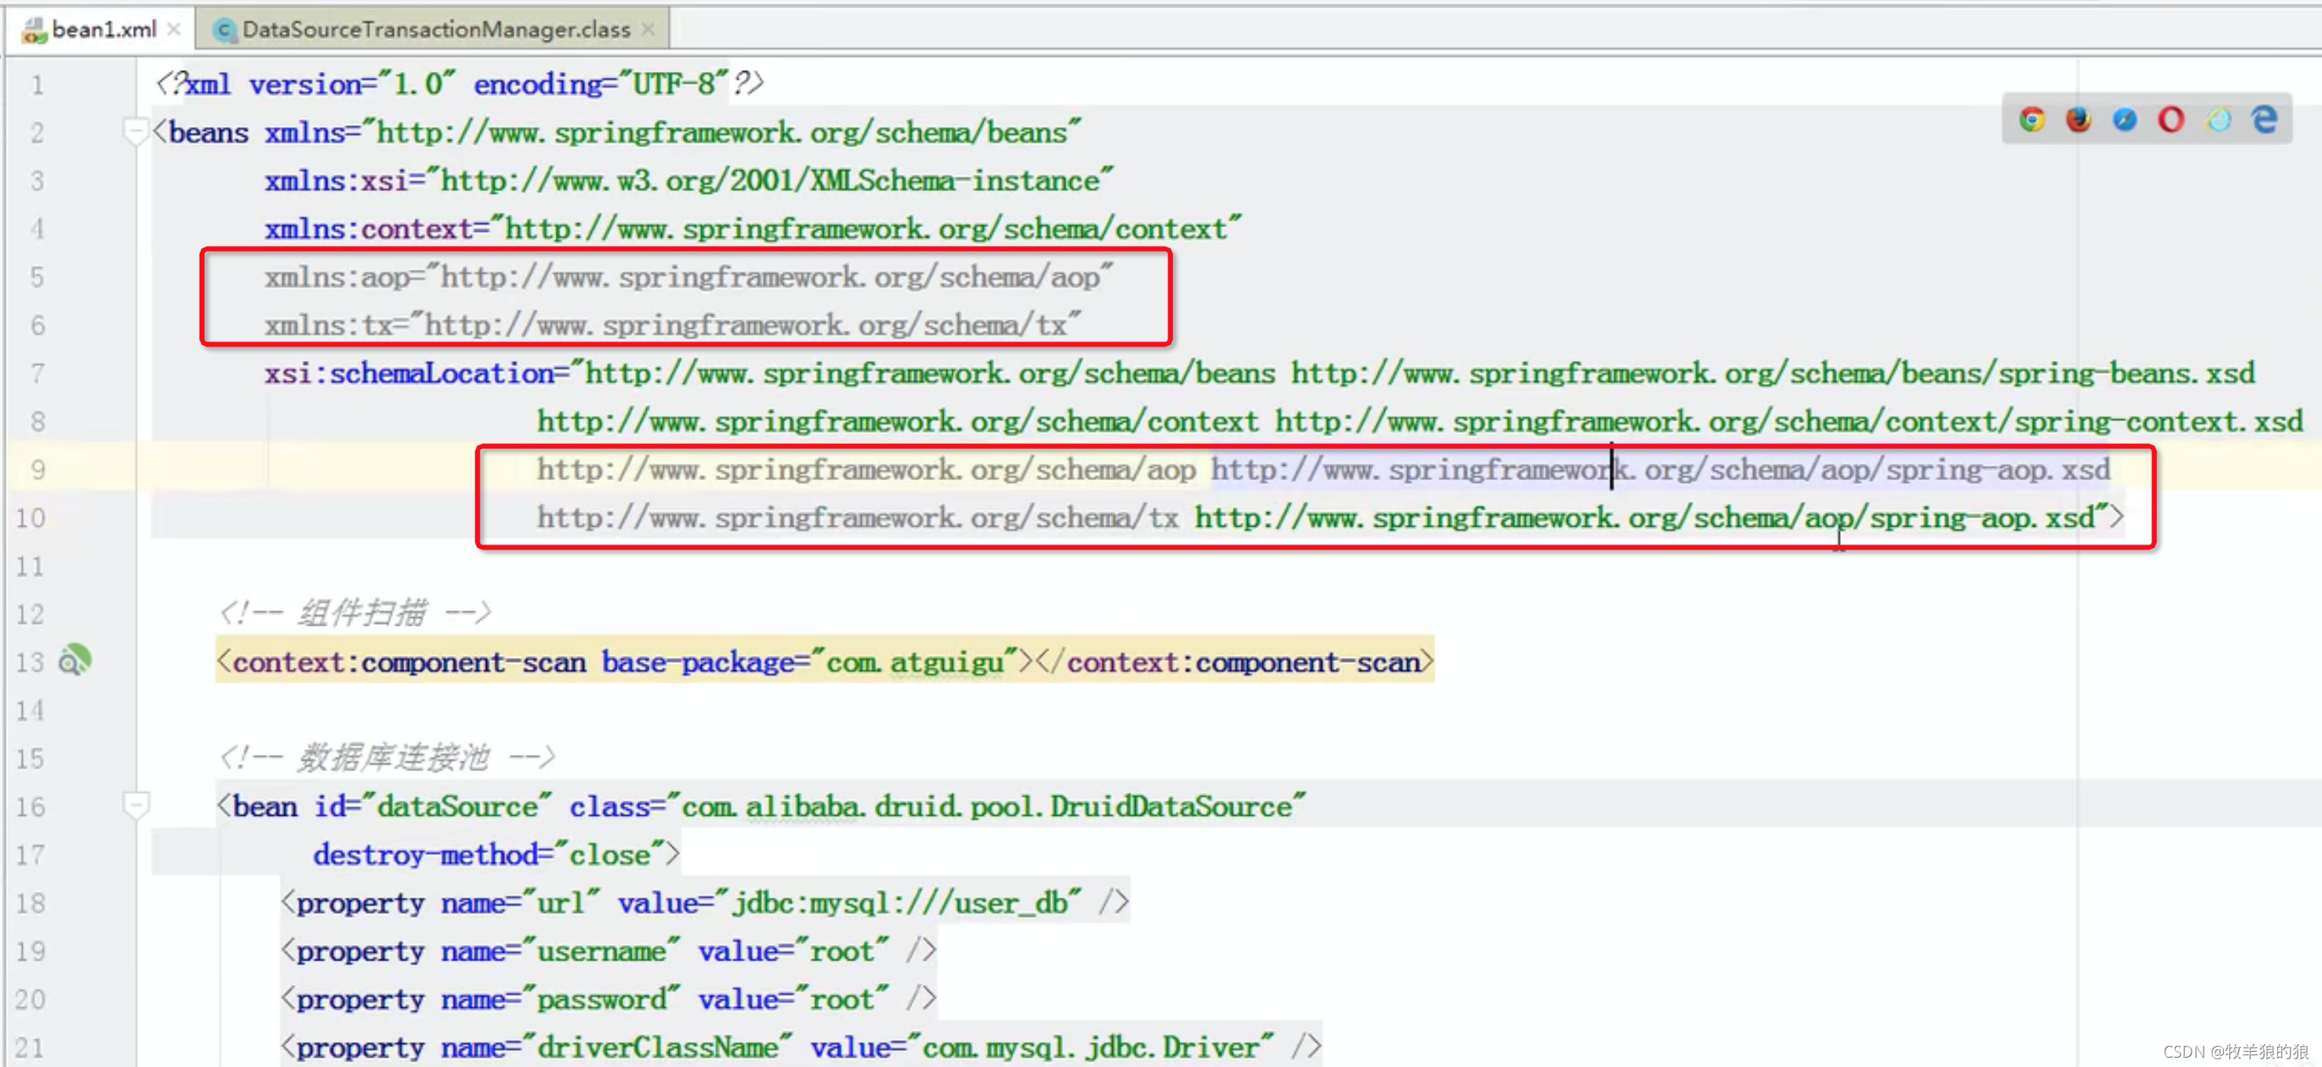Image resolution: width=2322 pixels, height=1067 pixels.
Task: Switch to DataSourceTransactionManager.class tab
Action: [x=435, y=30]
